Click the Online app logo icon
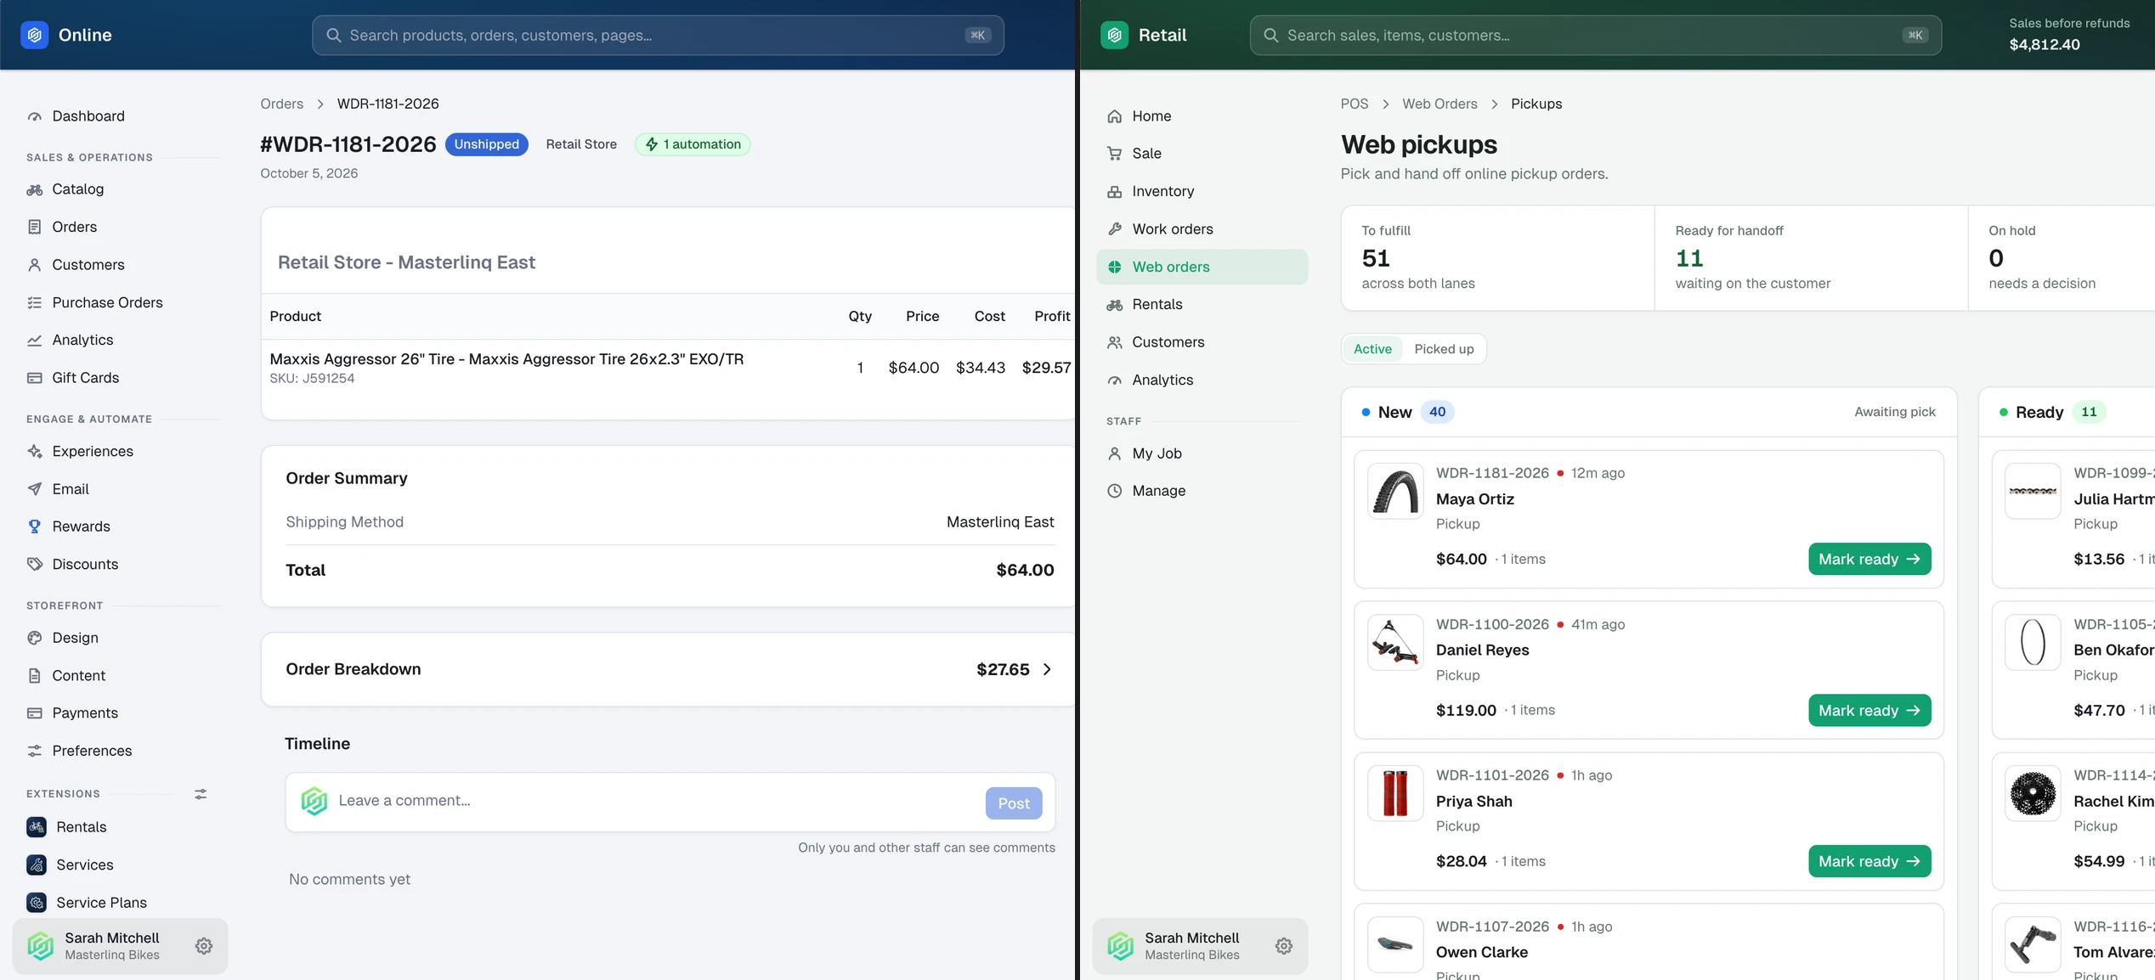2155x980 pixels. click(34, 35)
